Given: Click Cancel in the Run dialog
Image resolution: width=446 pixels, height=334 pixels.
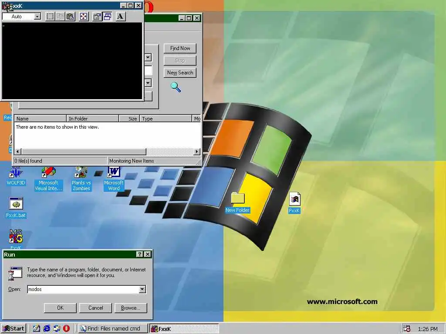Looking at the screenshot, I should (x=95, y=308).
